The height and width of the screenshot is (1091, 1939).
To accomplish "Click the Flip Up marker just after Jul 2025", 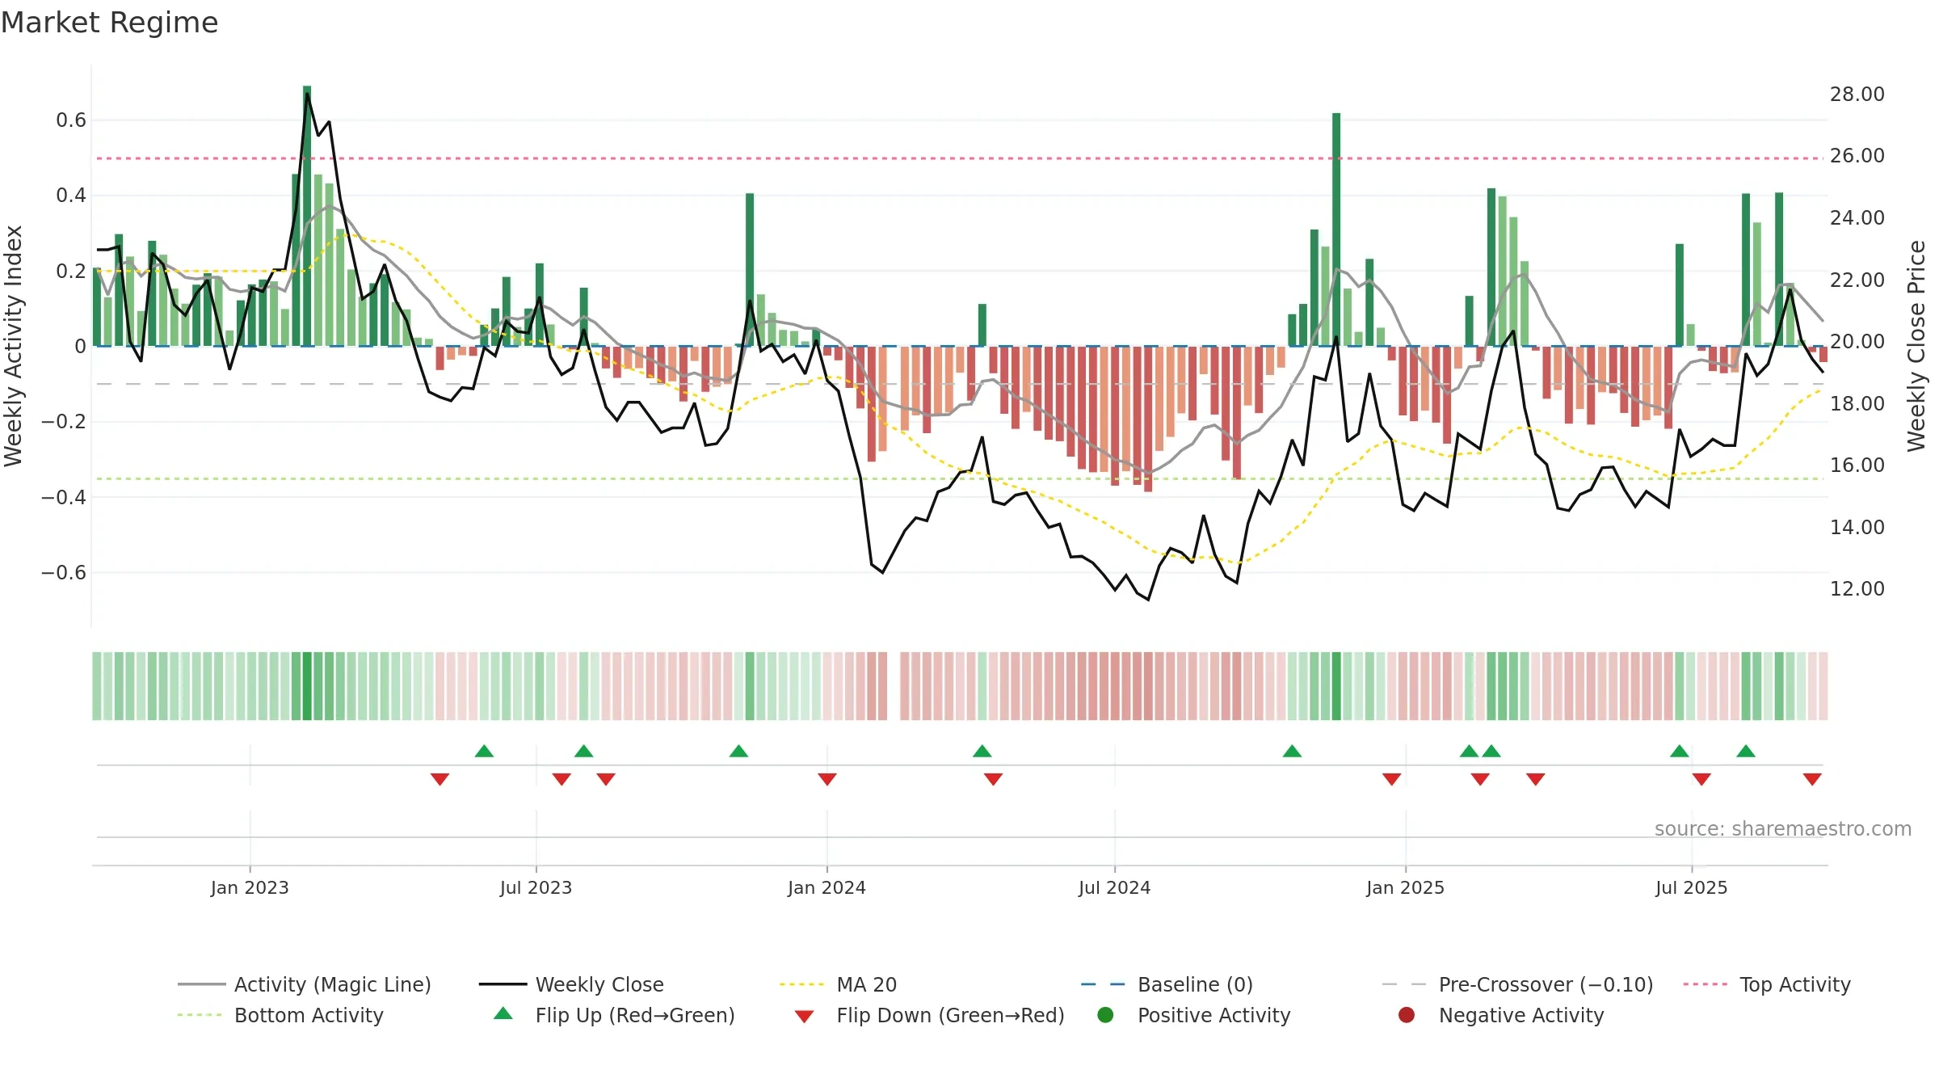I will pos(1746,752).
